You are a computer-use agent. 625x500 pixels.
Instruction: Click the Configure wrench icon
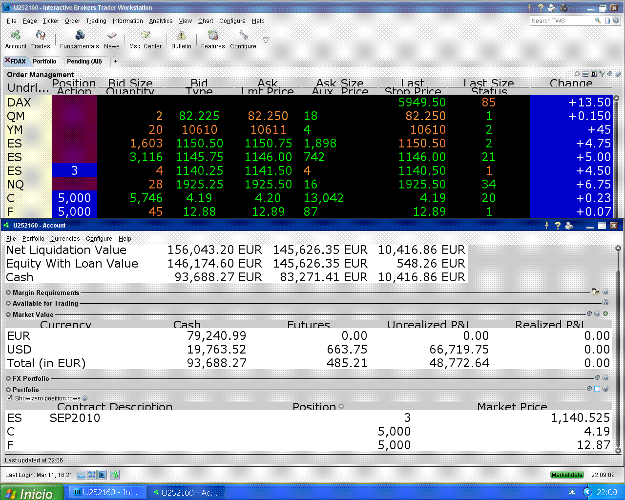pos(243,36)
